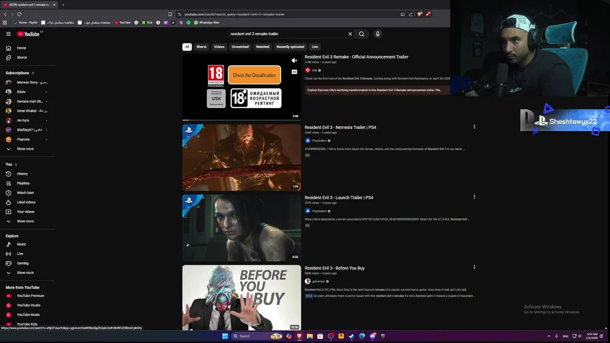Click the magnifier search button

coord(362,34)
